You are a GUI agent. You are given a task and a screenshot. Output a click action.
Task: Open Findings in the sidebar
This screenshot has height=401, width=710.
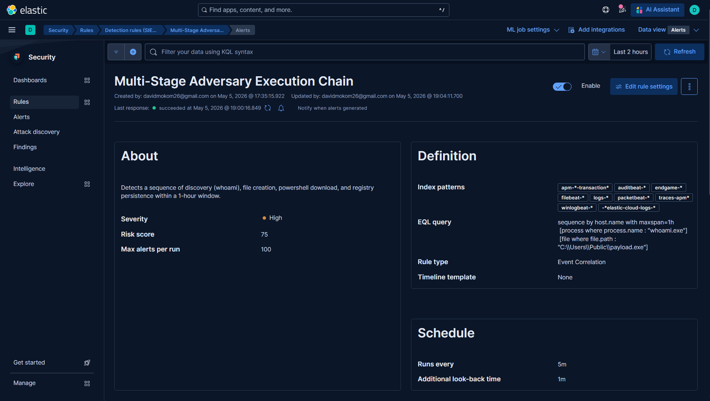(x=25, y=147)
